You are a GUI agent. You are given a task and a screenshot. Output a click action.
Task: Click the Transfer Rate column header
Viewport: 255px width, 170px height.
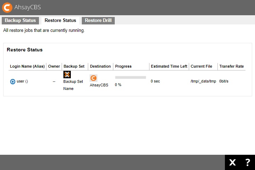pyautogui.click(x=231, y=66)
